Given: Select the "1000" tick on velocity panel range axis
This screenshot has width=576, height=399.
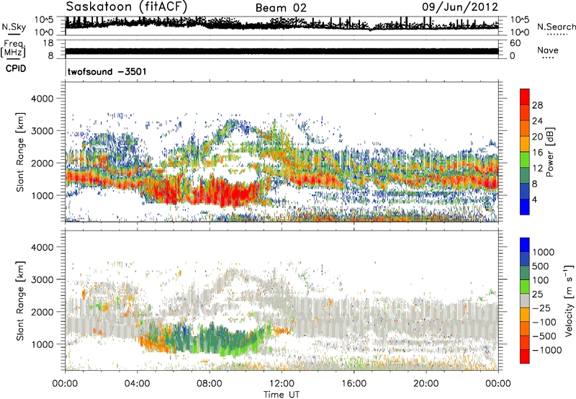Looking at the screenshot, I should point(42,344).
